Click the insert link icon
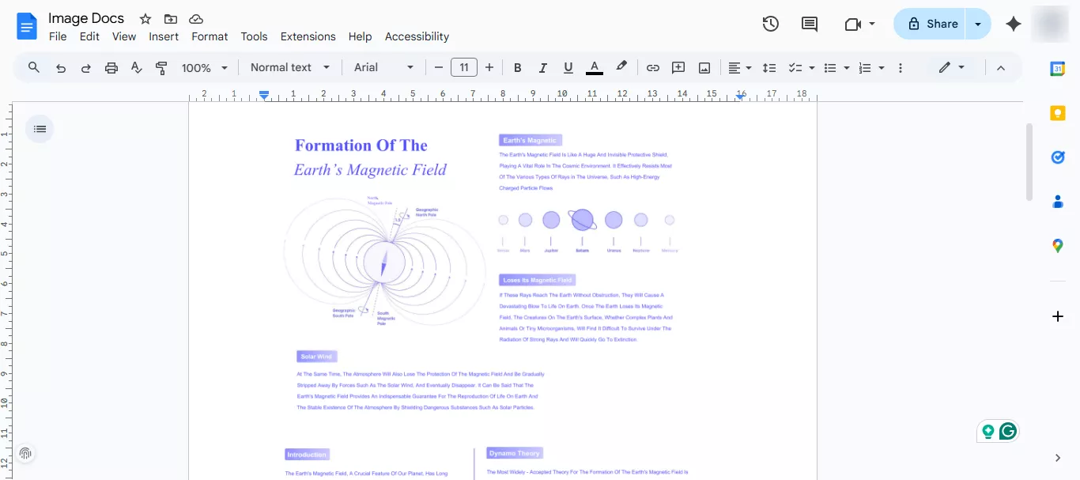 (652, 68)
